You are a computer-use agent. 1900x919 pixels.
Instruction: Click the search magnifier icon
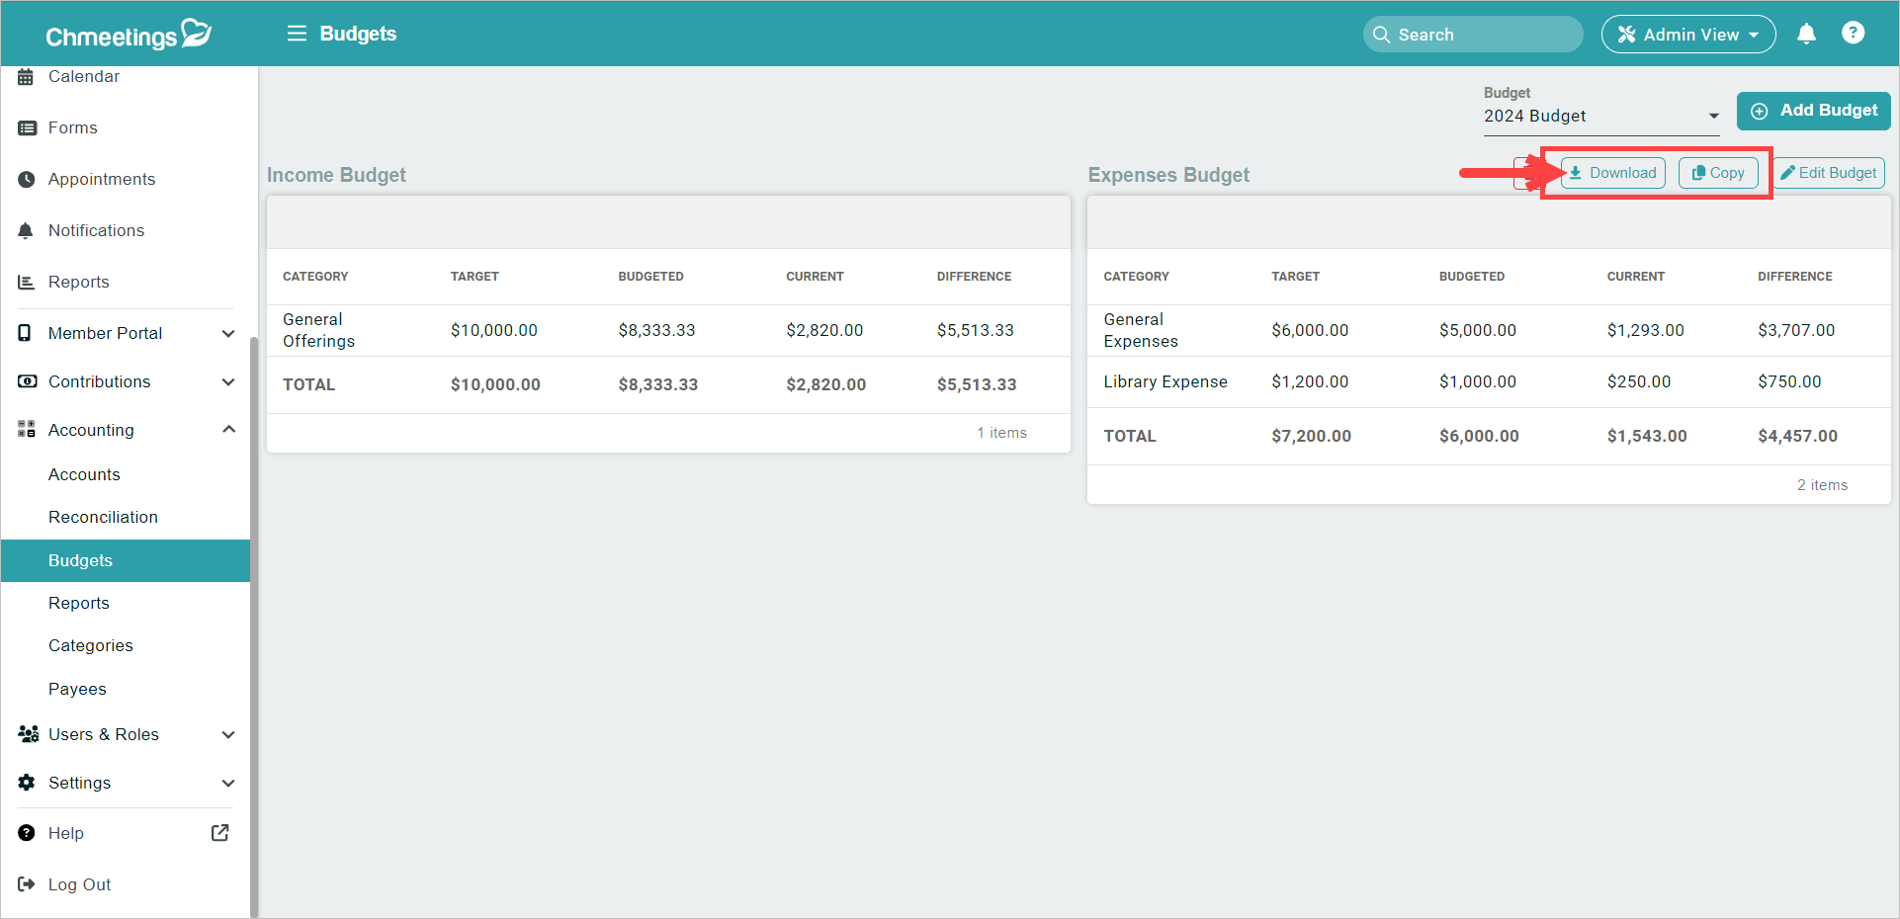pos(1381,35)
